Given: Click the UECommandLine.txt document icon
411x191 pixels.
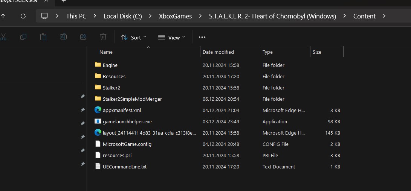Looking at the screenshot, I should point(98,167).
